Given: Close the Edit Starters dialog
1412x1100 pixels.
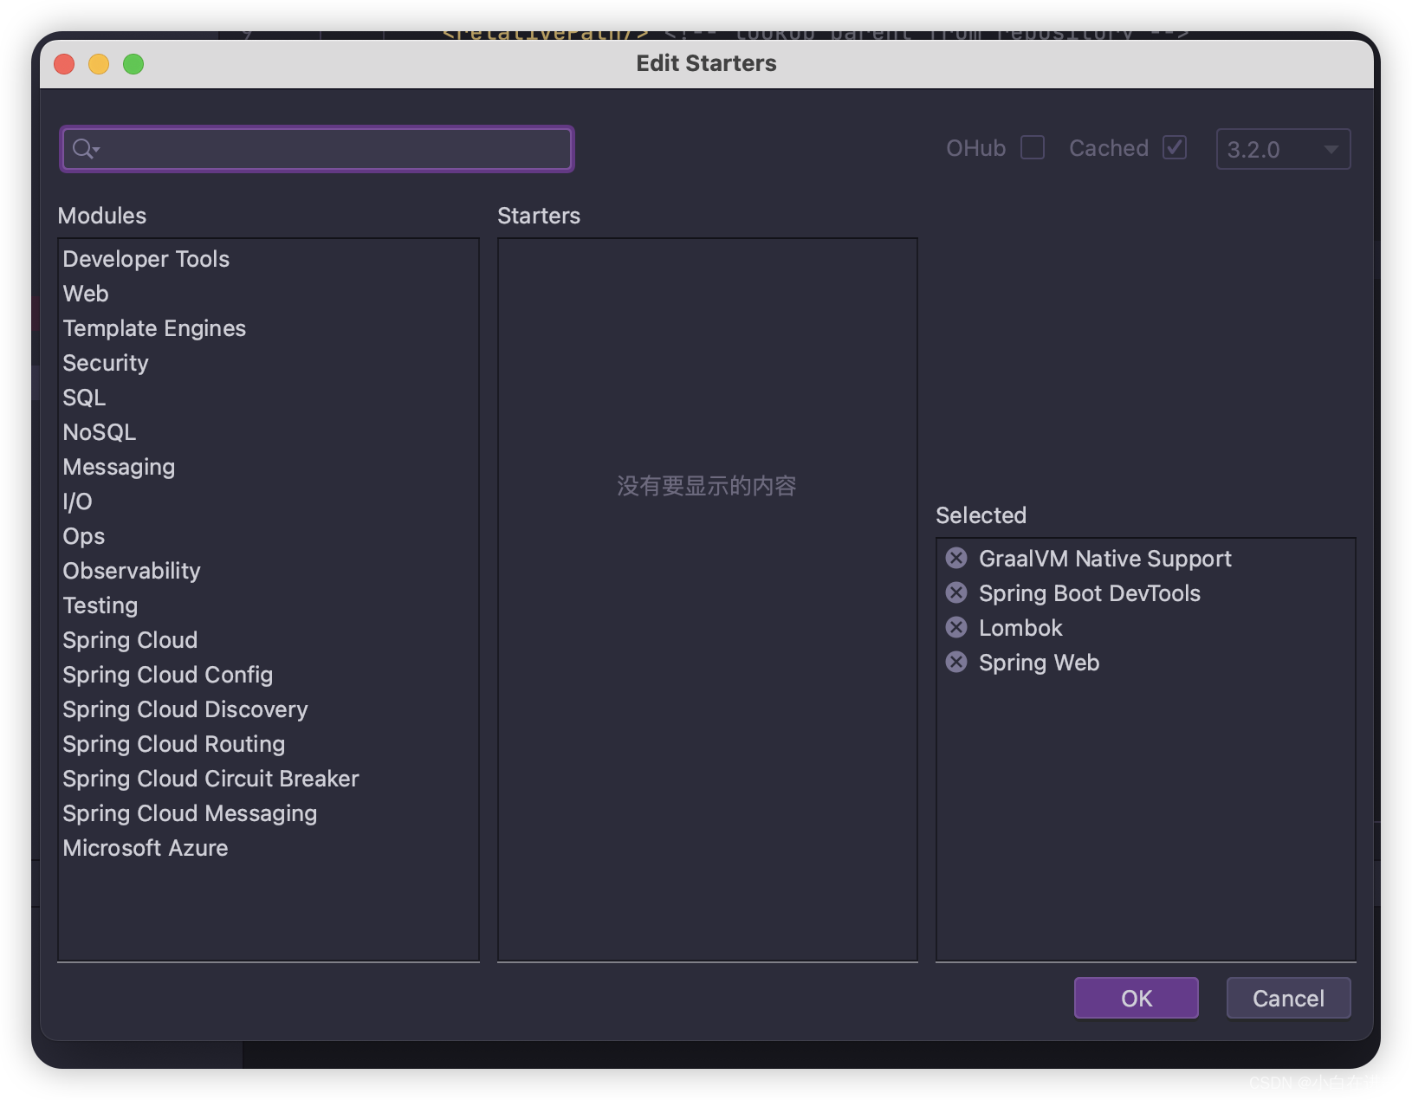Looking at the screenshot, I should coord(64,64).
